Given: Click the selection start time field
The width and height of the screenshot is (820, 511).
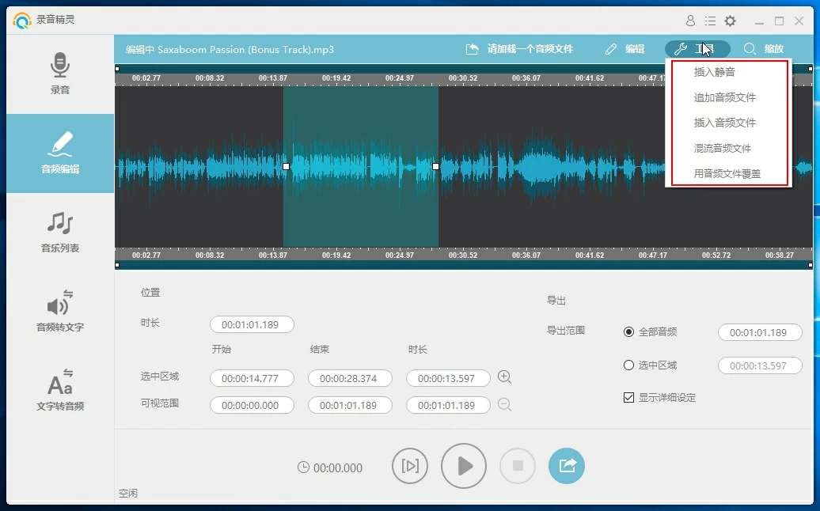Looking at the screenshot, I should (x=252, y=379).
